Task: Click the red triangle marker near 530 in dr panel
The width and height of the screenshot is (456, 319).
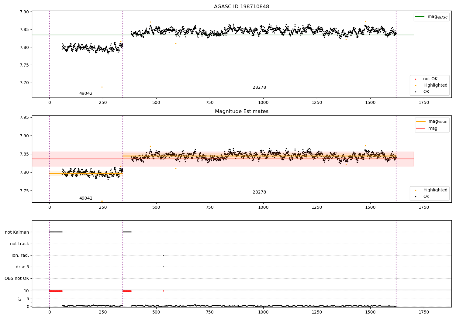Action: click(163, 291)
